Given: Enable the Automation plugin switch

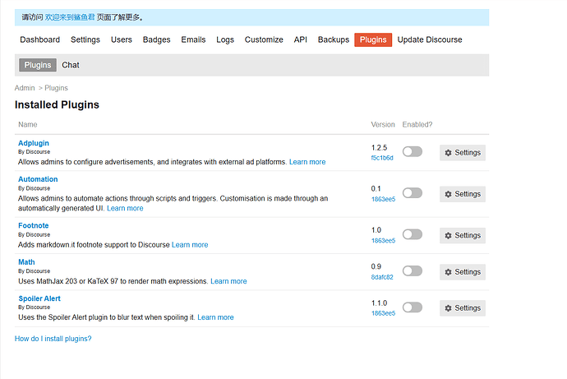Looking at the screenshot, I should 413,192.
